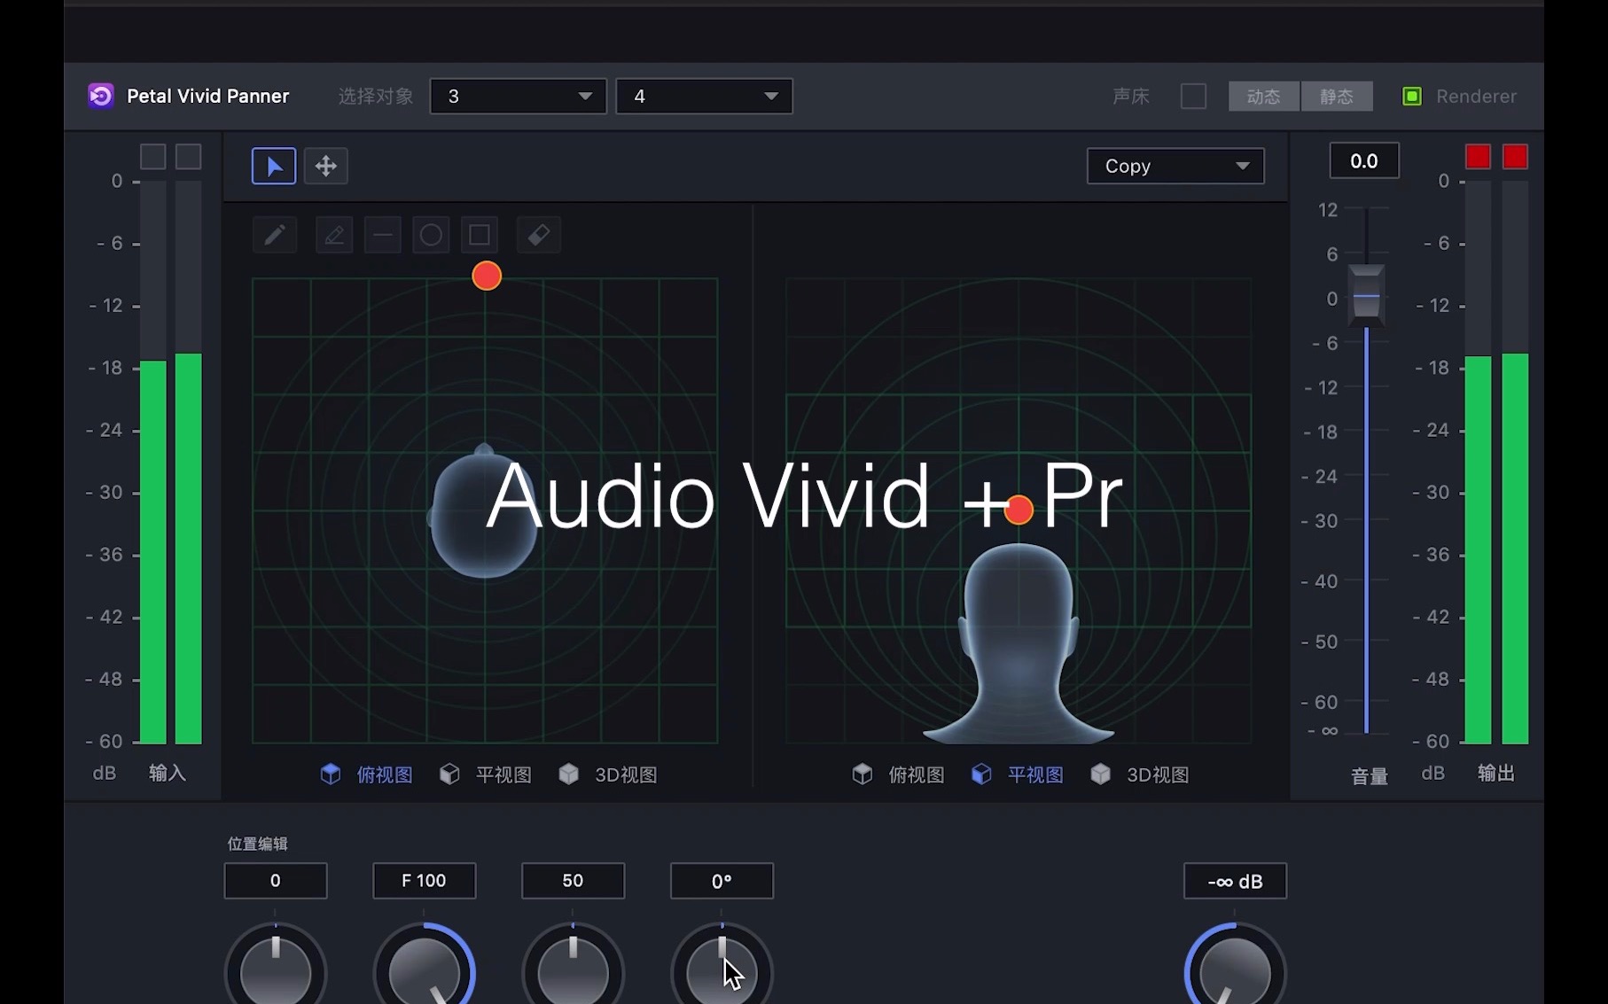1608x1004 pixels.
Task: Open the first object selector showing 3
Action: (x=518, y=96)
